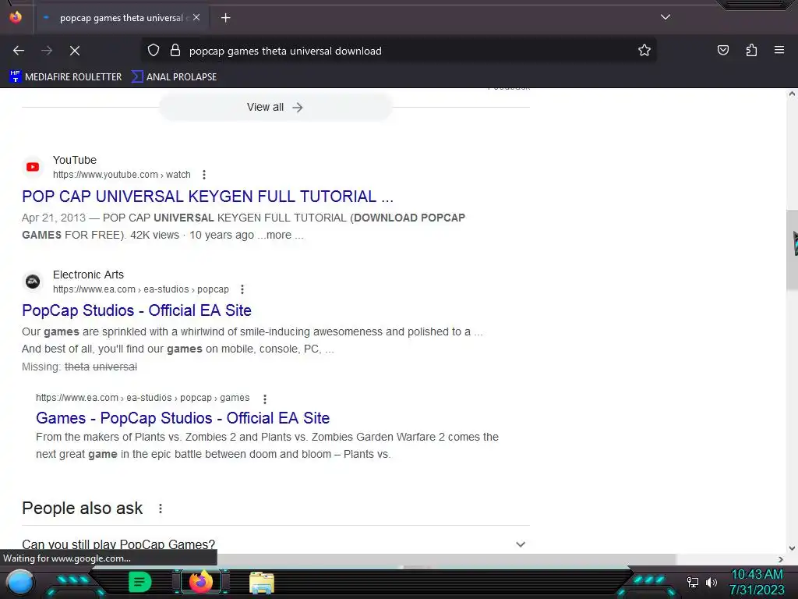798x599 pixels.
Task: Open MEDIAFIRE ROULETTER bookmark
Action: pos(65,77)
